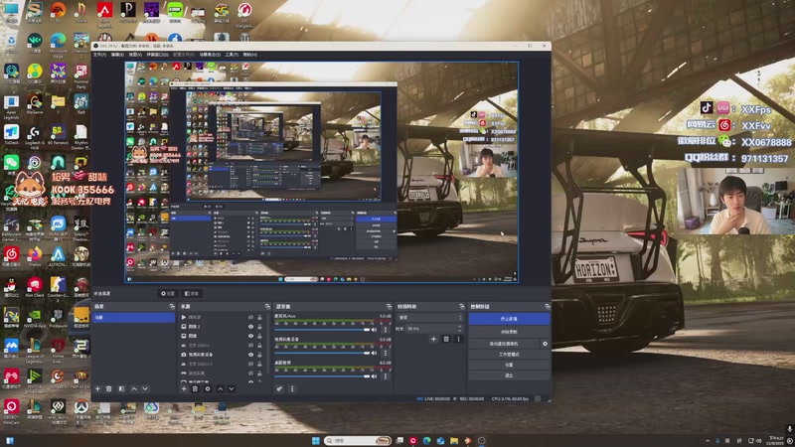795x447 pixels.
Task: Adjust transition duration 50 ms stepper arrows
Action: pos(460,329)
